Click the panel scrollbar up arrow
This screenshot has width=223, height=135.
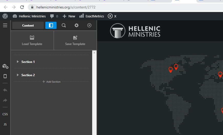coord(94,53)
